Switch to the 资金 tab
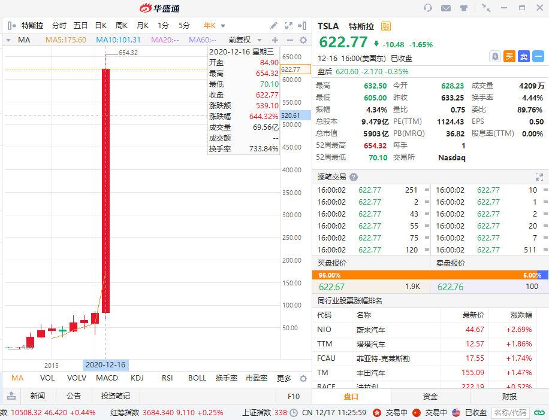The image size is (549, 420). pyautogui.click(x=430, y=396)
